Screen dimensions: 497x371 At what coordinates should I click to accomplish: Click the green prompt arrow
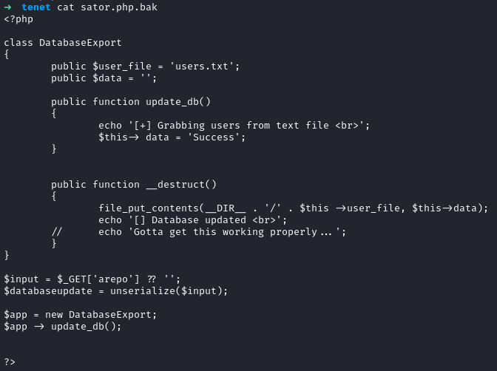click(x=7, y=7)
